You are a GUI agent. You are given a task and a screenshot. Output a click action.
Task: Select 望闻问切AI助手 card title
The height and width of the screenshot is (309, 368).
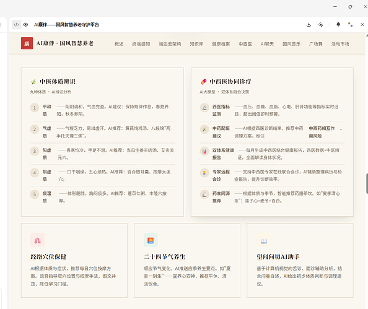(x=278, y=257)
